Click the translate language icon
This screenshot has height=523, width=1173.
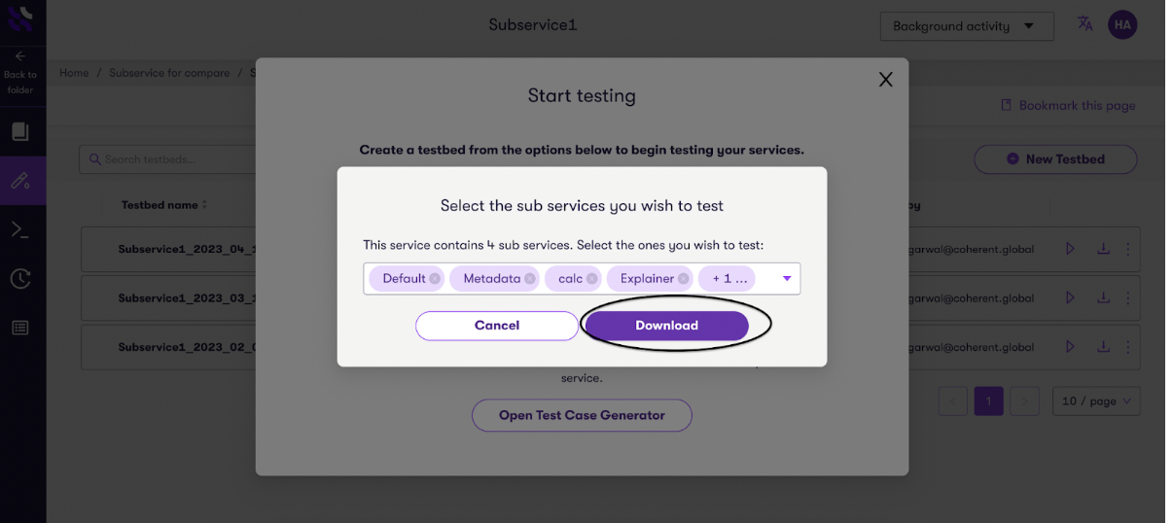point(1084,25)
